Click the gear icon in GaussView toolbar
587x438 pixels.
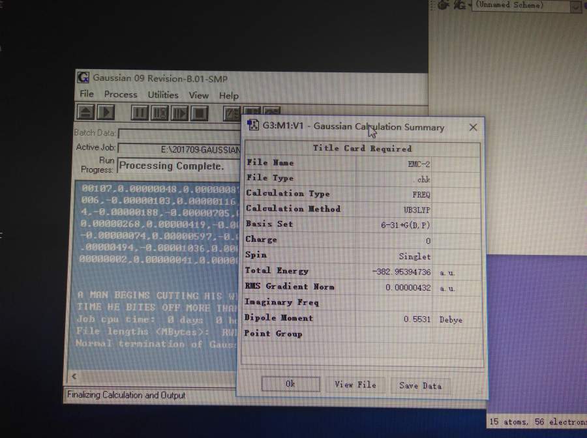[443, 5]
